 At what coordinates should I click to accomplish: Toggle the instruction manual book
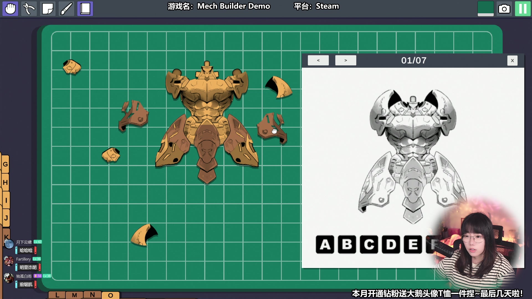pos(85,9)
